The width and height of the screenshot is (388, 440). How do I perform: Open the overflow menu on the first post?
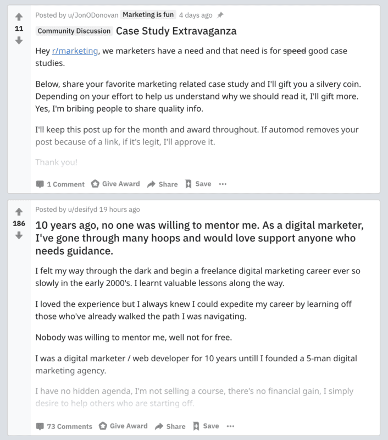tap(223, 184)
